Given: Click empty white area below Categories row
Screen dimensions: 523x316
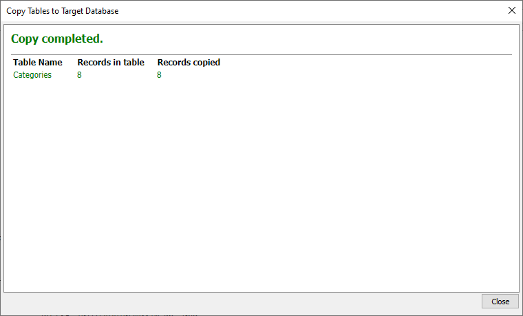Looking at the screenshot, I should (x=261, y=184).
